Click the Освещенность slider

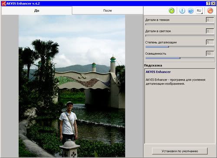[x=180, y=58]
